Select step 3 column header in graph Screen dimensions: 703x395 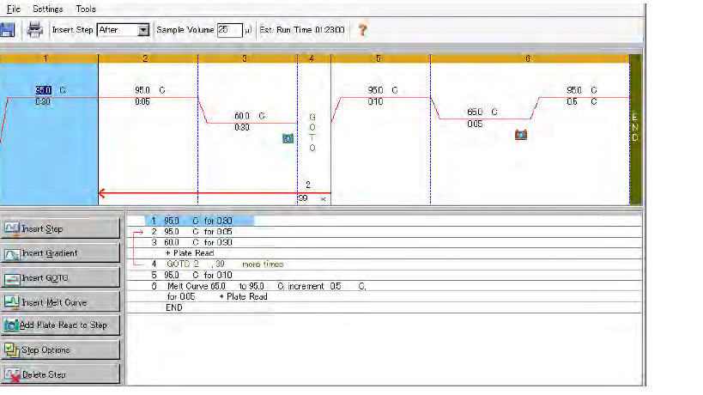247,58
